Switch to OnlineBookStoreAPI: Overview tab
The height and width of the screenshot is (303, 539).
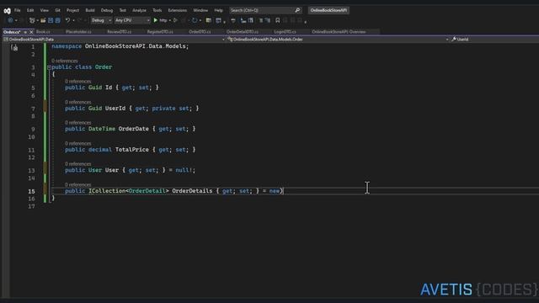click(339, 32)
